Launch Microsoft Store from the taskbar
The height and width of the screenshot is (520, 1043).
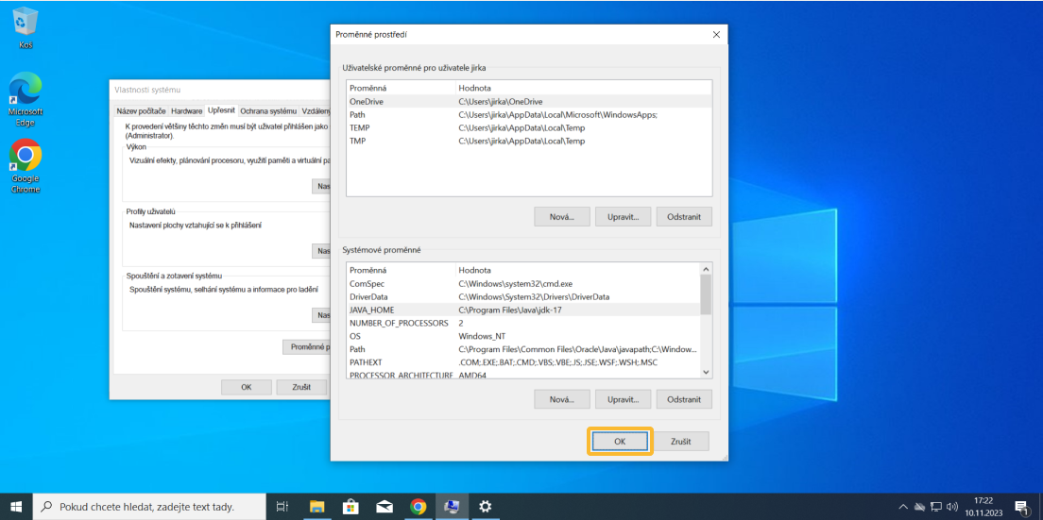[351, 507]
